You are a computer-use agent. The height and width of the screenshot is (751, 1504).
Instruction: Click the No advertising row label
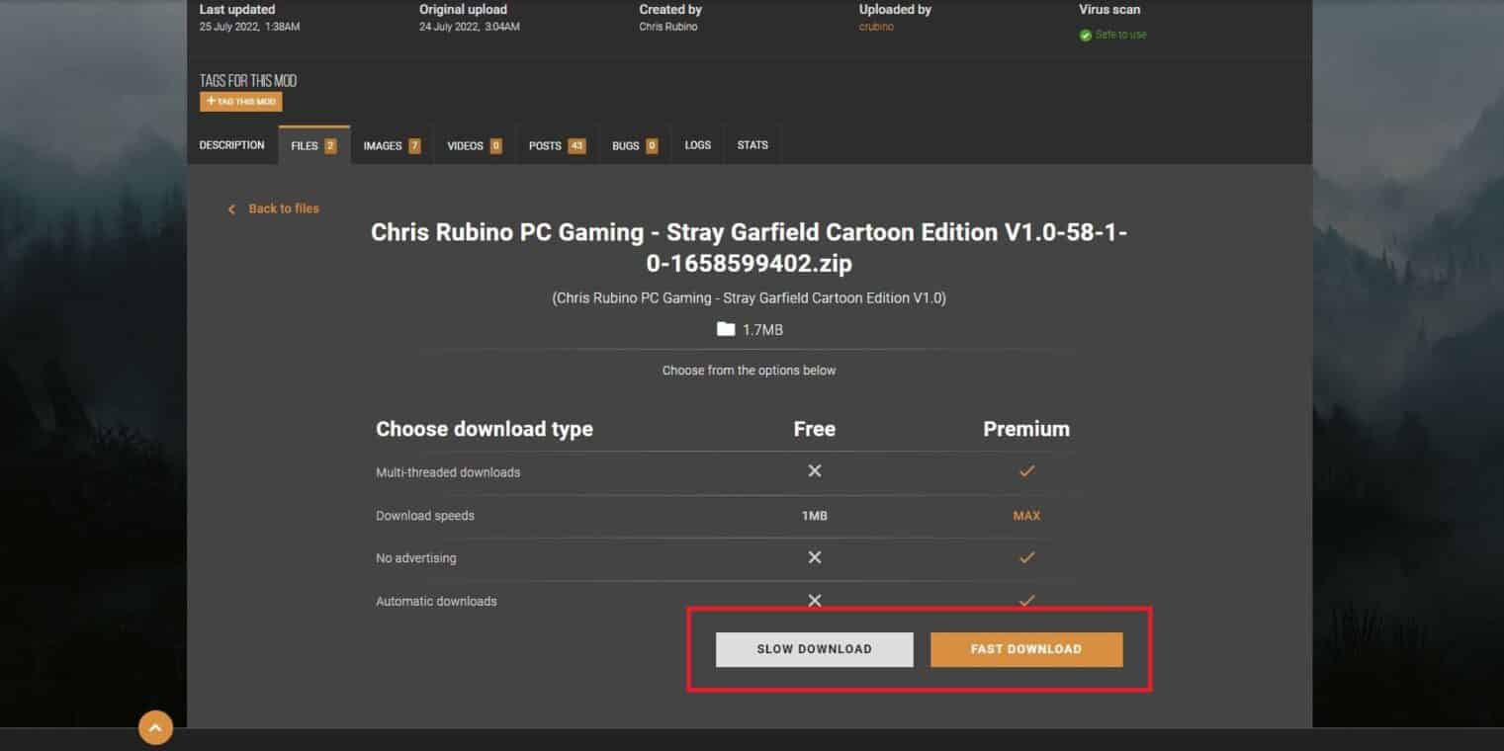point(416,558)
